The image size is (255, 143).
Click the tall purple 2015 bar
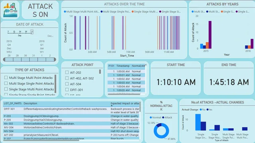[x=210, y=35]
